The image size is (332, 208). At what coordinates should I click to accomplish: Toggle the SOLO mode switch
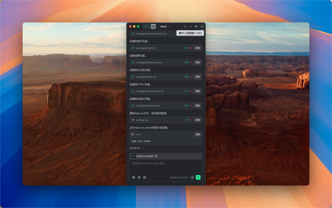coord(150,26)
